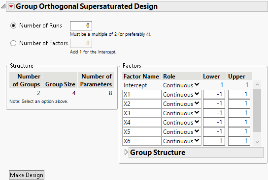This screenshot has width=268, height=180.
Task: Open the Role dropdown for X6
Action: [x=181, y=141]
